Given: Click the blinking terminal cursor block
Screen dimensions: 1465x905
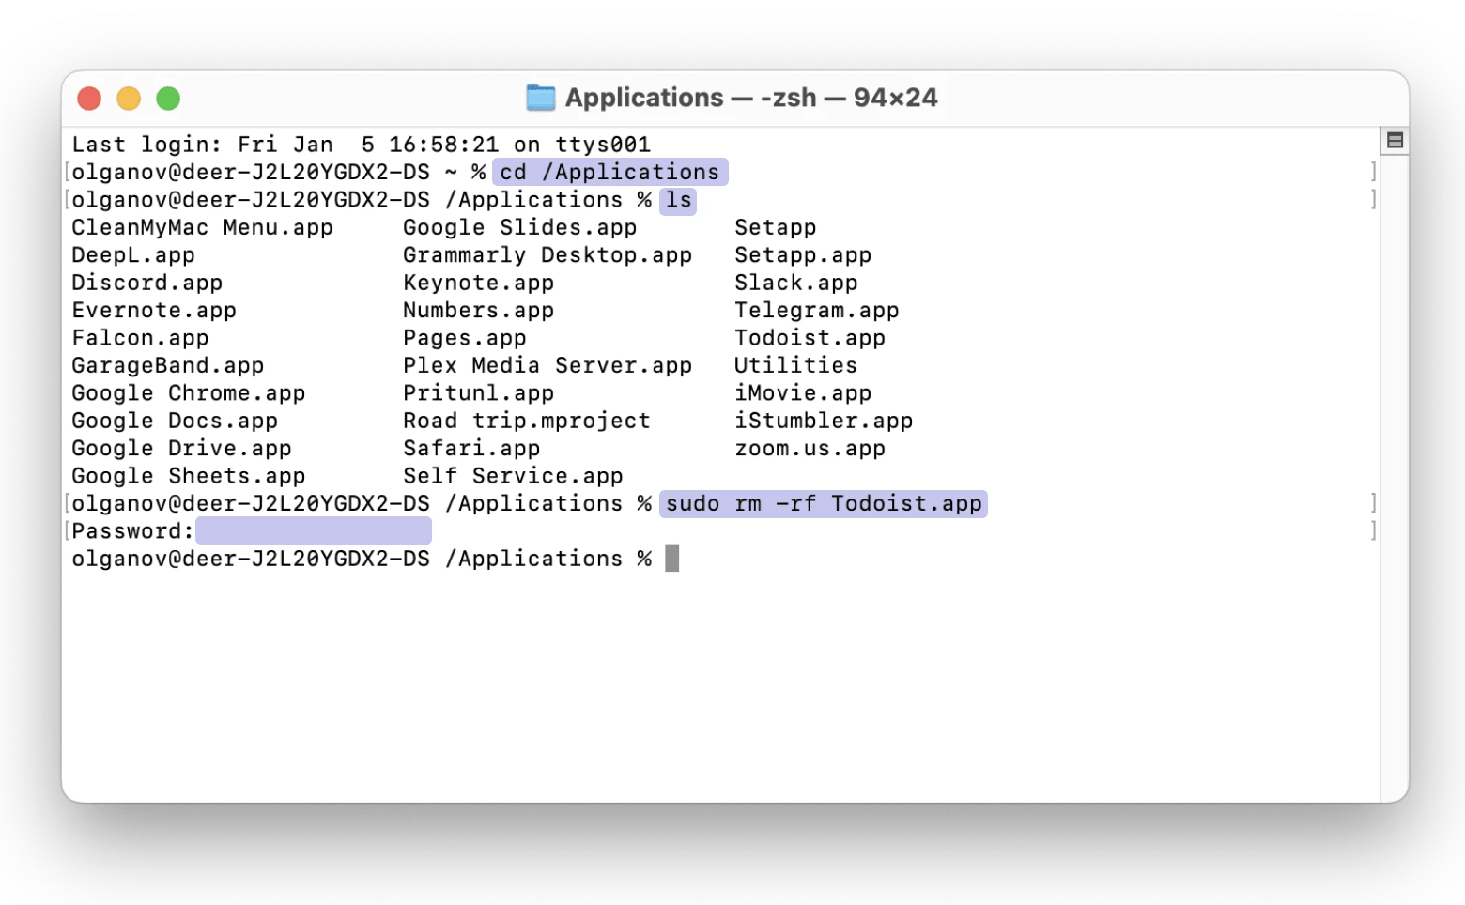Looking at the screenshot, I should pyautogui.click(x=672, y=558).
